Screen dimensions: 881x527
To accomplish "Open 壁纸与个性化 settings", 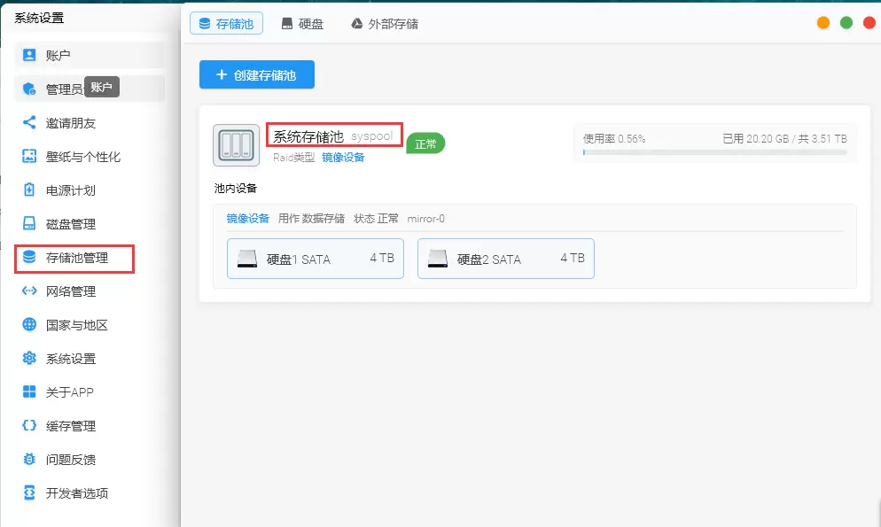I will 90,156.
